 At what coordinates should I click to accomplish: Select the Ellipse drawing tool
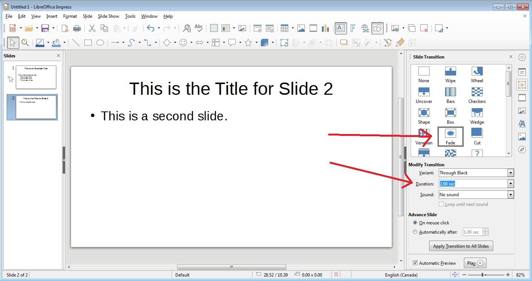(100, 43)
